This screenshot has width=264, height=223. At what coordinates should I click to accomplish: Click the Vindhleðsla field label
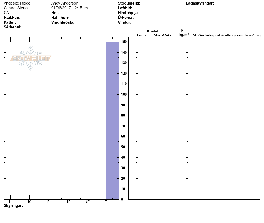[x=63, y=22]
